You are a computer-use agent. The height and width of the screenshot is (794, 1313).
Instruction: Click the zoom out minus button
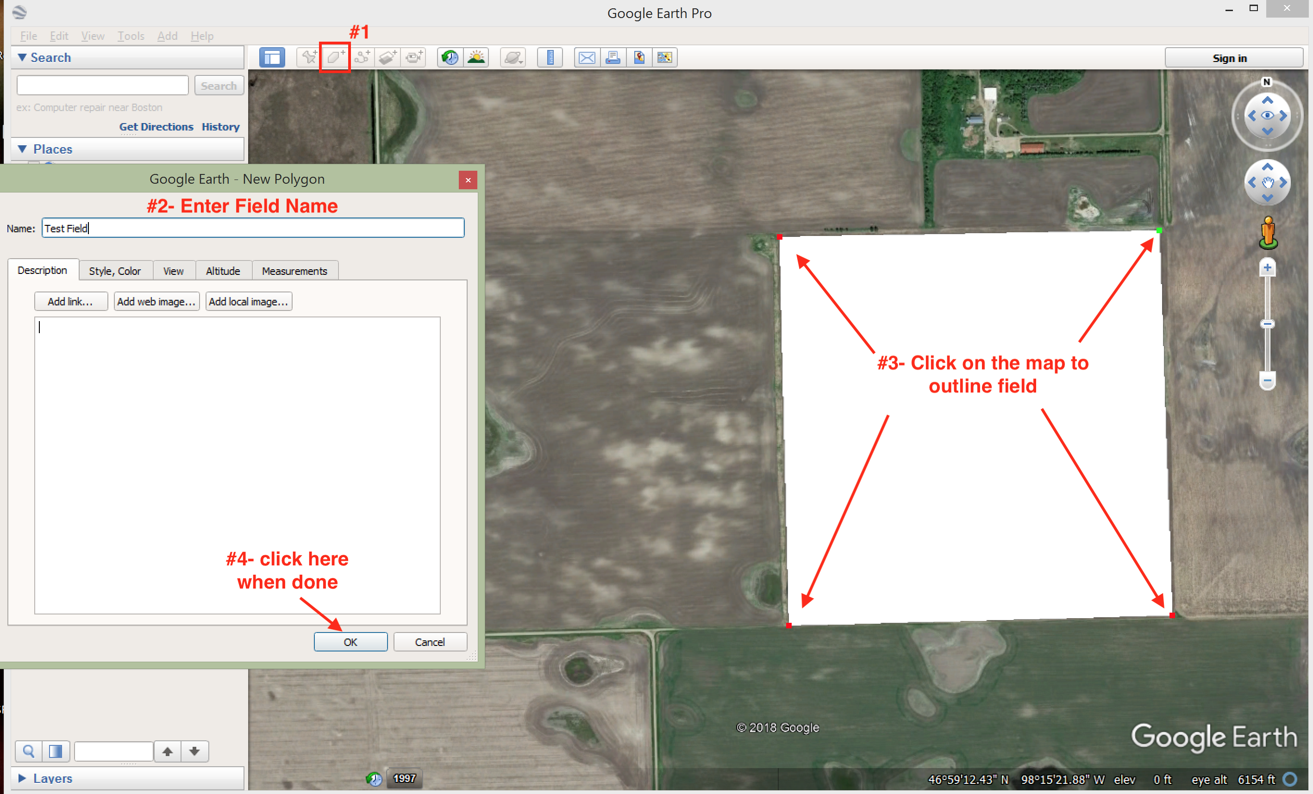pyautogui.click(x=1267, y=381)
